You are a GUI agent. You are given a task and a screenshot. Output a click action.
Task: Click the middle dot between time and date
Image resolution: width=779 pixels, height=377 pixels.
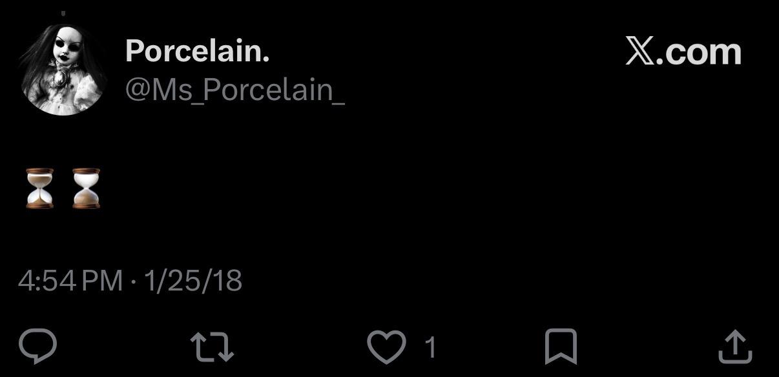(133, 281)
